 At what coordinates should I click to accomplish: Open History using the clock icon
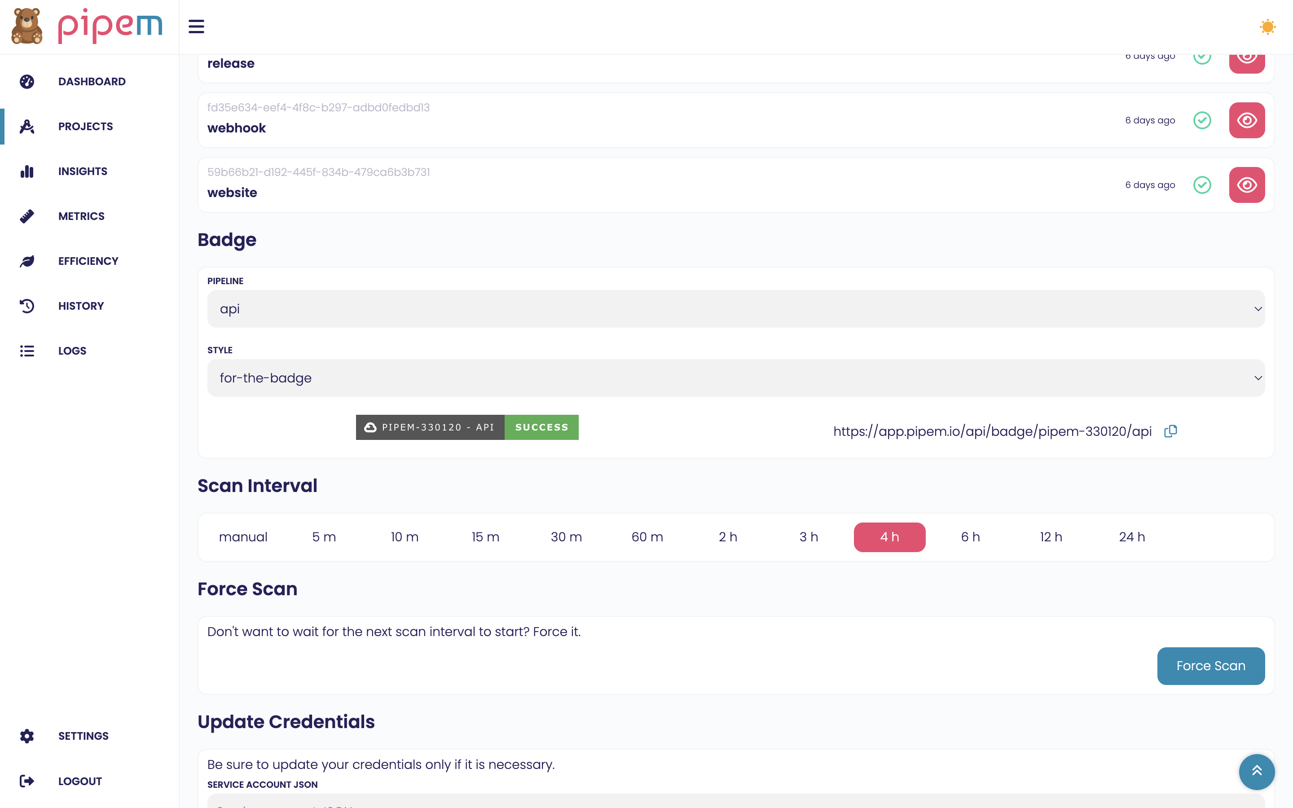[x=27, y=306]
